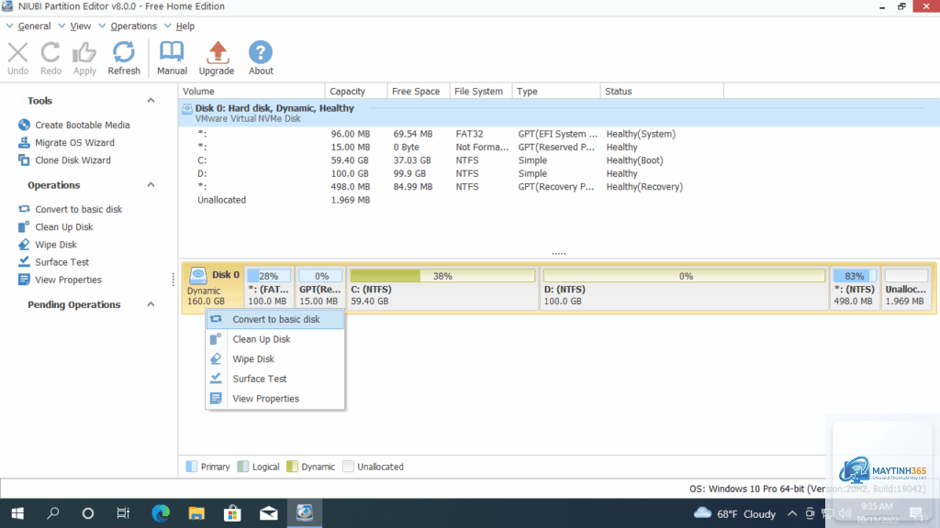Open the Help menu

(x=185, y=27)
